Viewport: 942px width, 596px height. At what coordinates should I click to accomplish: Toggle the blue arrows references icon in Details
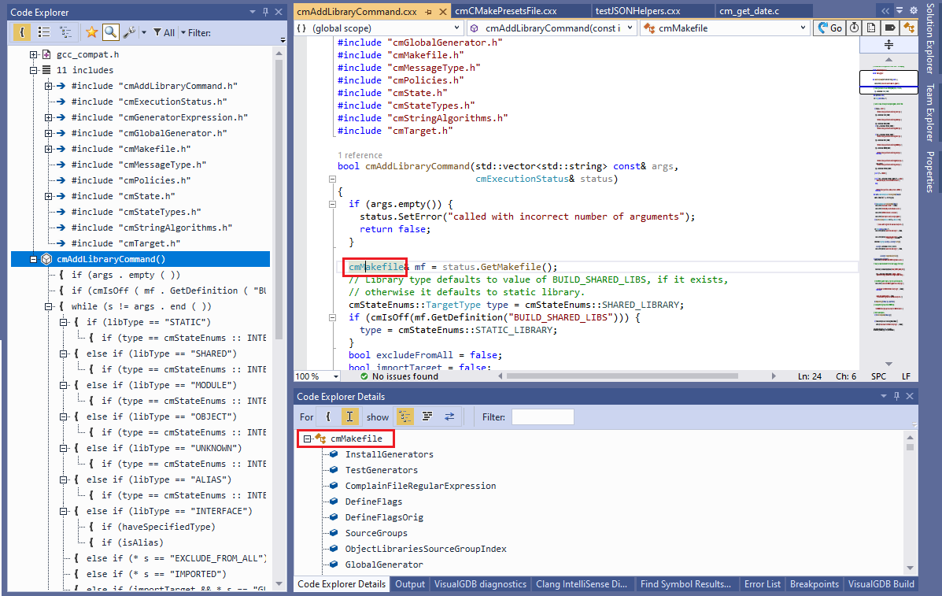[449, 417]
